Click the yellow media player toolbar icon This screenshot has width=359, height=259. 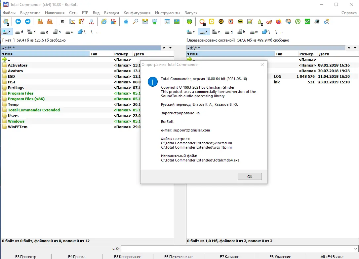point(212,21)
